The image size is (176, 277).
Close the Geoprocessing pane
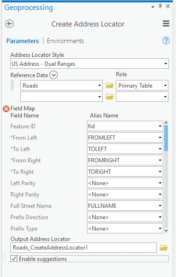coord(168,6)
